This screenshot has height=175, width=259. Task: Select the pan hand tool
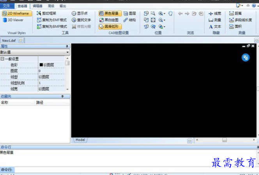(170, 13)
